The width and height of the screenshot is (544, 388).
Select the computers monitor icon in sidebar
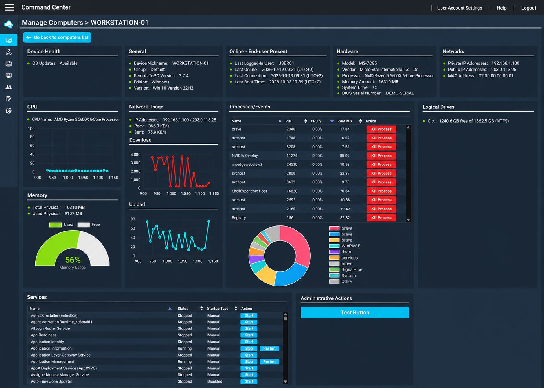coord(9,40)
